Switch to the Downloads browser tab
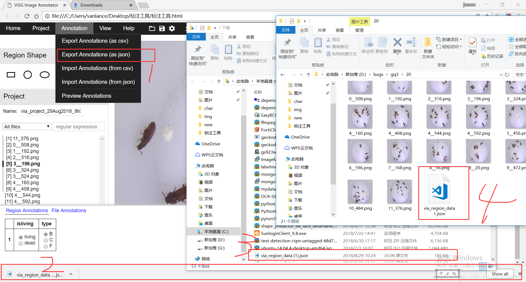Screen dimensions: 526x282 coord(103,5)
